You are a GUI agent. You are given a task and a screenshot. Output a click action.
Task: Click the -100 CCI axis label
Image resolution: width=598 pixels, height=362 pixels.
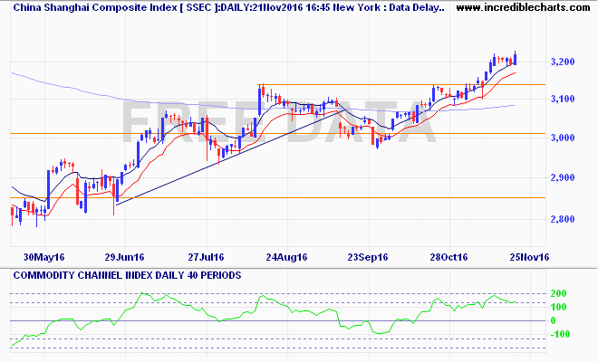[x=559, y=335]
